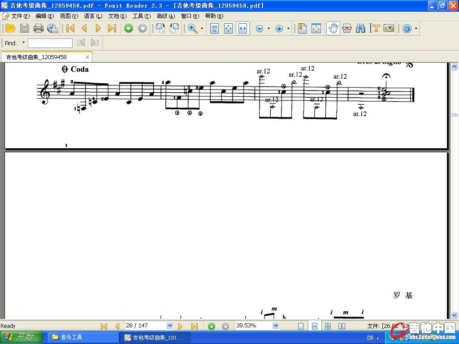Screen dimensions: 459x344
Task: Toggle full screen view icon
Action: [x=316, y=28]
